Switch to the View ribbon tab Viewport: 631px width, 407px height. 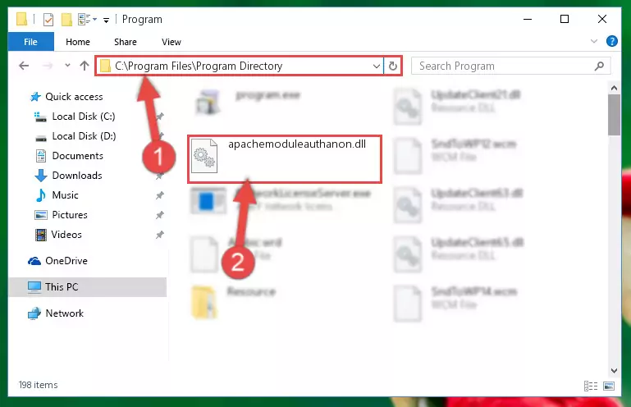171,42
